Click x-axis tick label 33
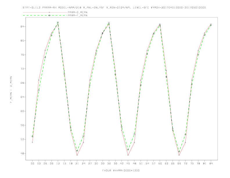This screenshot has height=178, width=230. (x=103, y=163)
